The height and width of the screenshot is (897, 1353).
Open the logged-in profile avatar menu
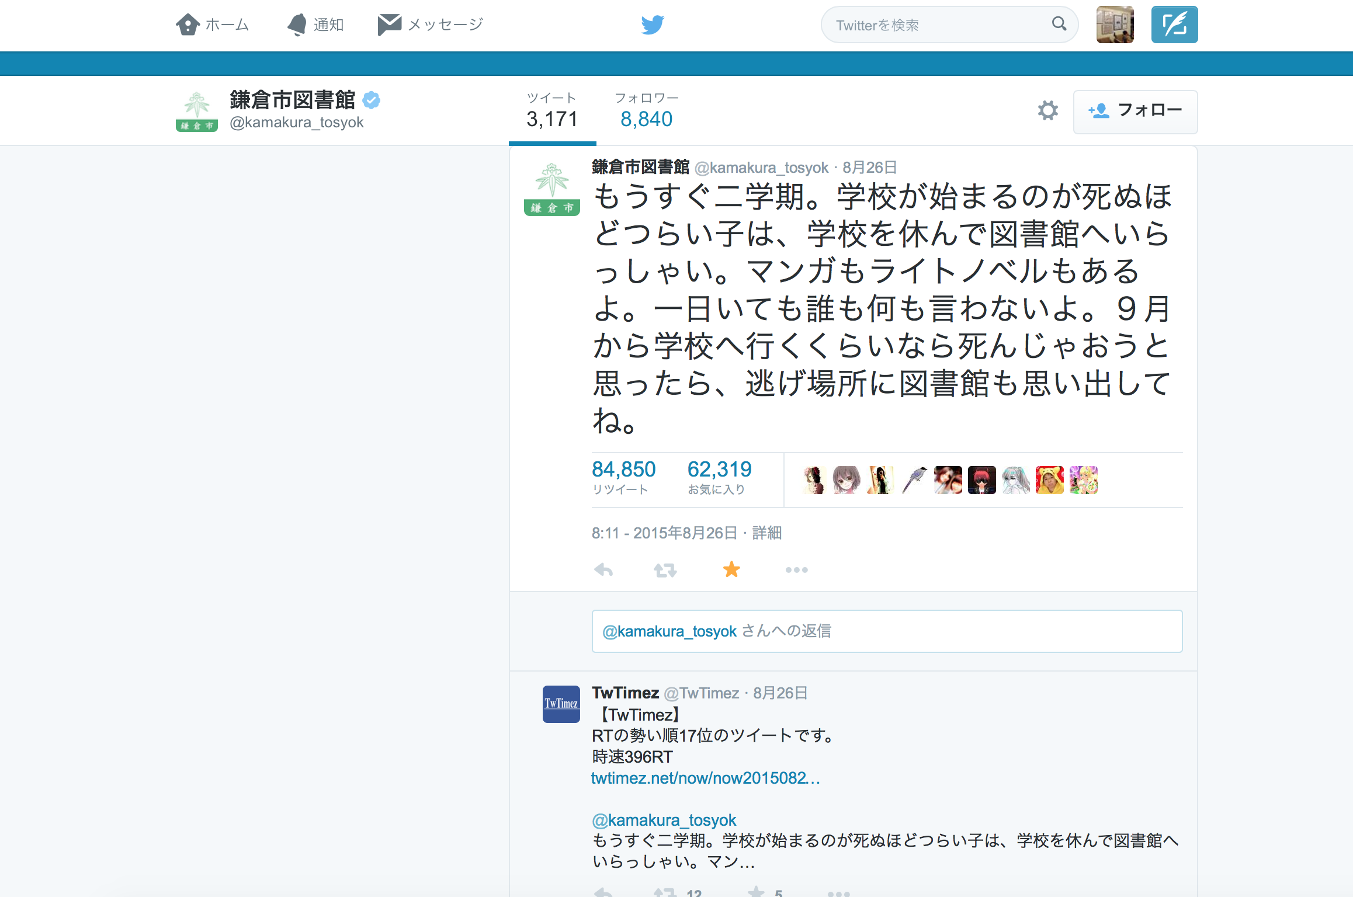tap(1115, 25)
